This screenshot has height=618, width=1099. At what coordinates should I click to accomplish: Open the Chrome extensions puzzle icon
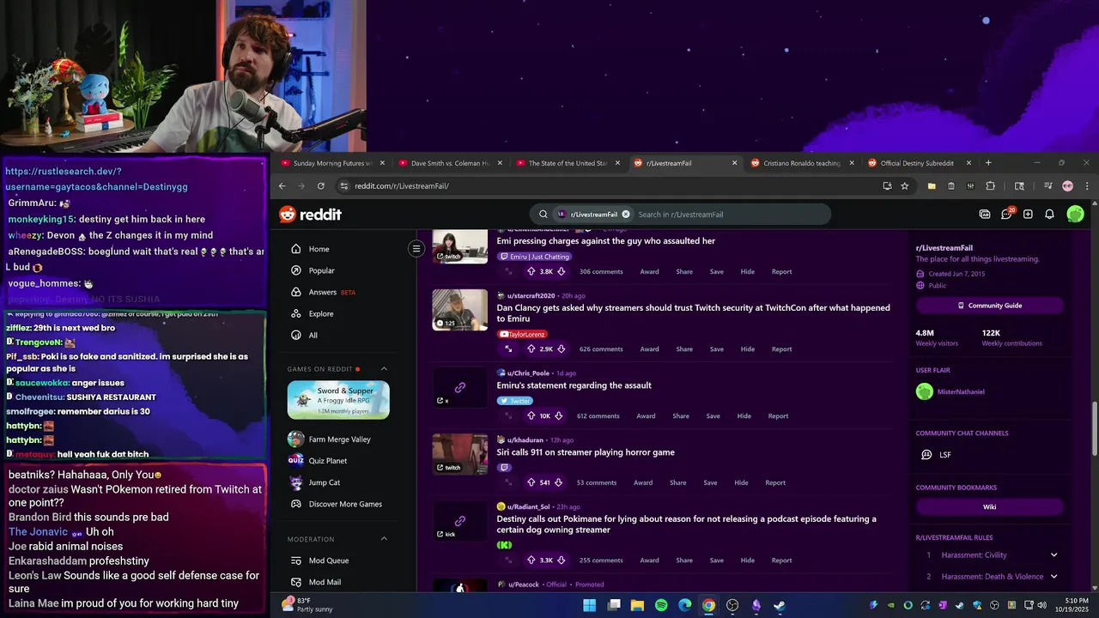(990, 185)
